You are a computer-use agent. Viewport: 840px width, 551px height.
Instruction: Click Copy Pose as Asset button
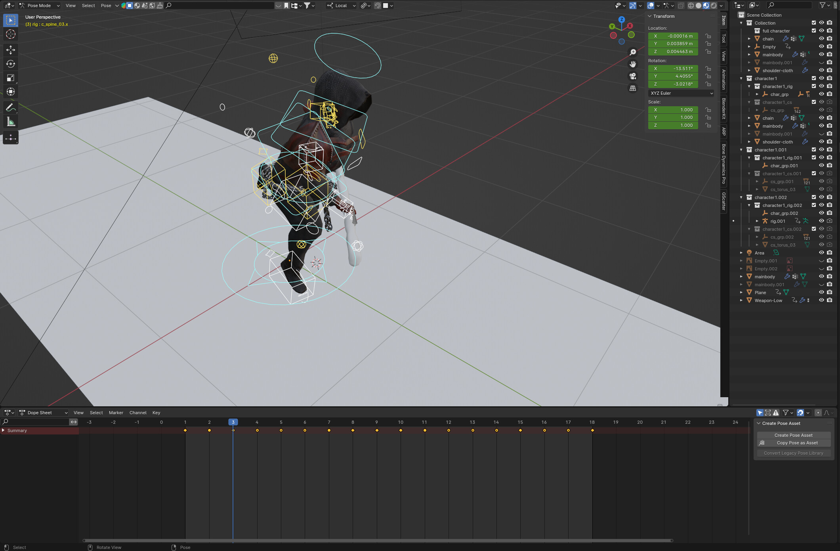[794, 443]
